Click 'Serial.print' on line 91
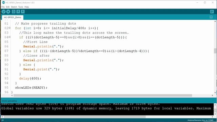The image size is (217, 122). [35, 69]
